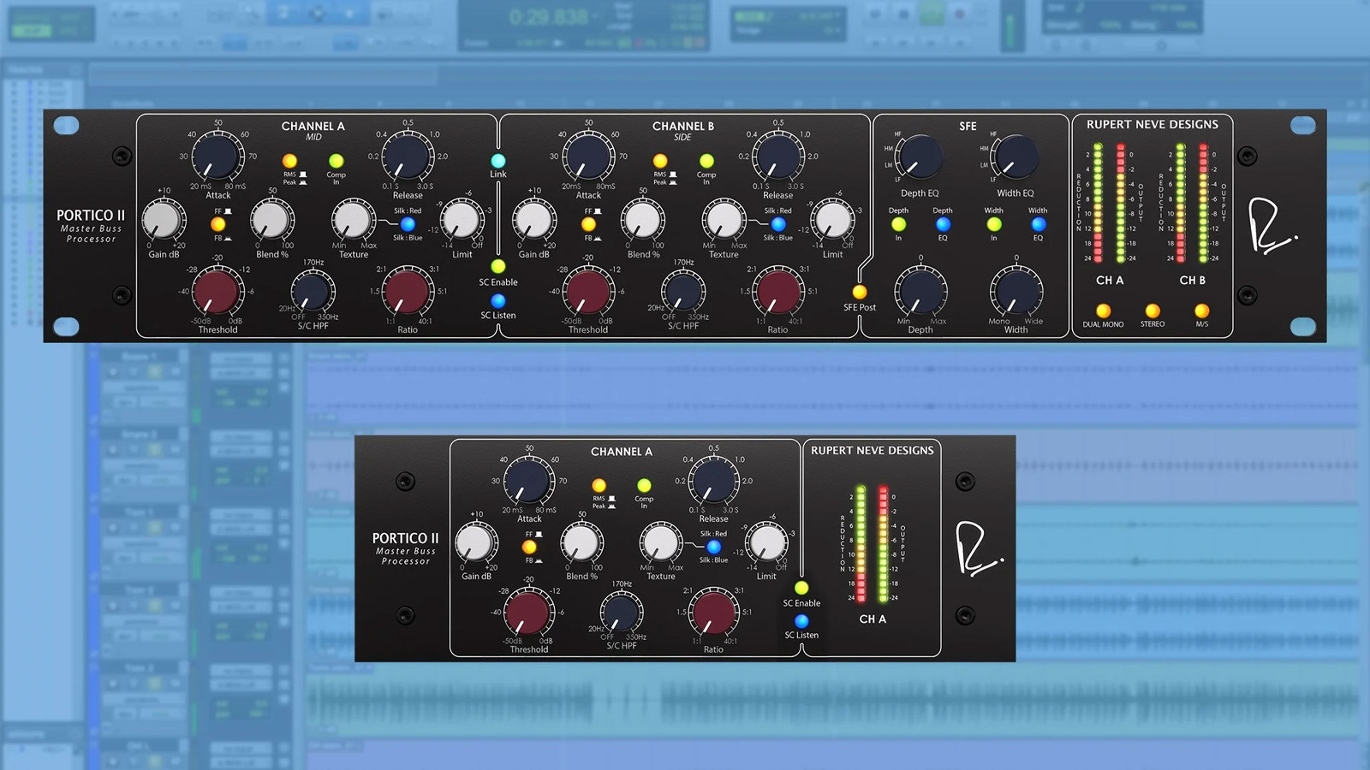Toggle Channel A Comp In button on stereo unit
The width and height of the screenshot is (1370, 770).
pos(336,161)
